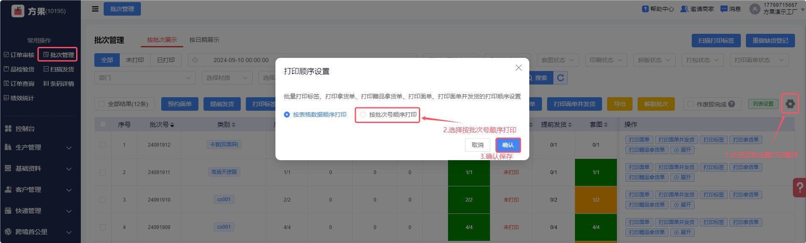Click the 扫描打印标签 button

pos(716,41)
